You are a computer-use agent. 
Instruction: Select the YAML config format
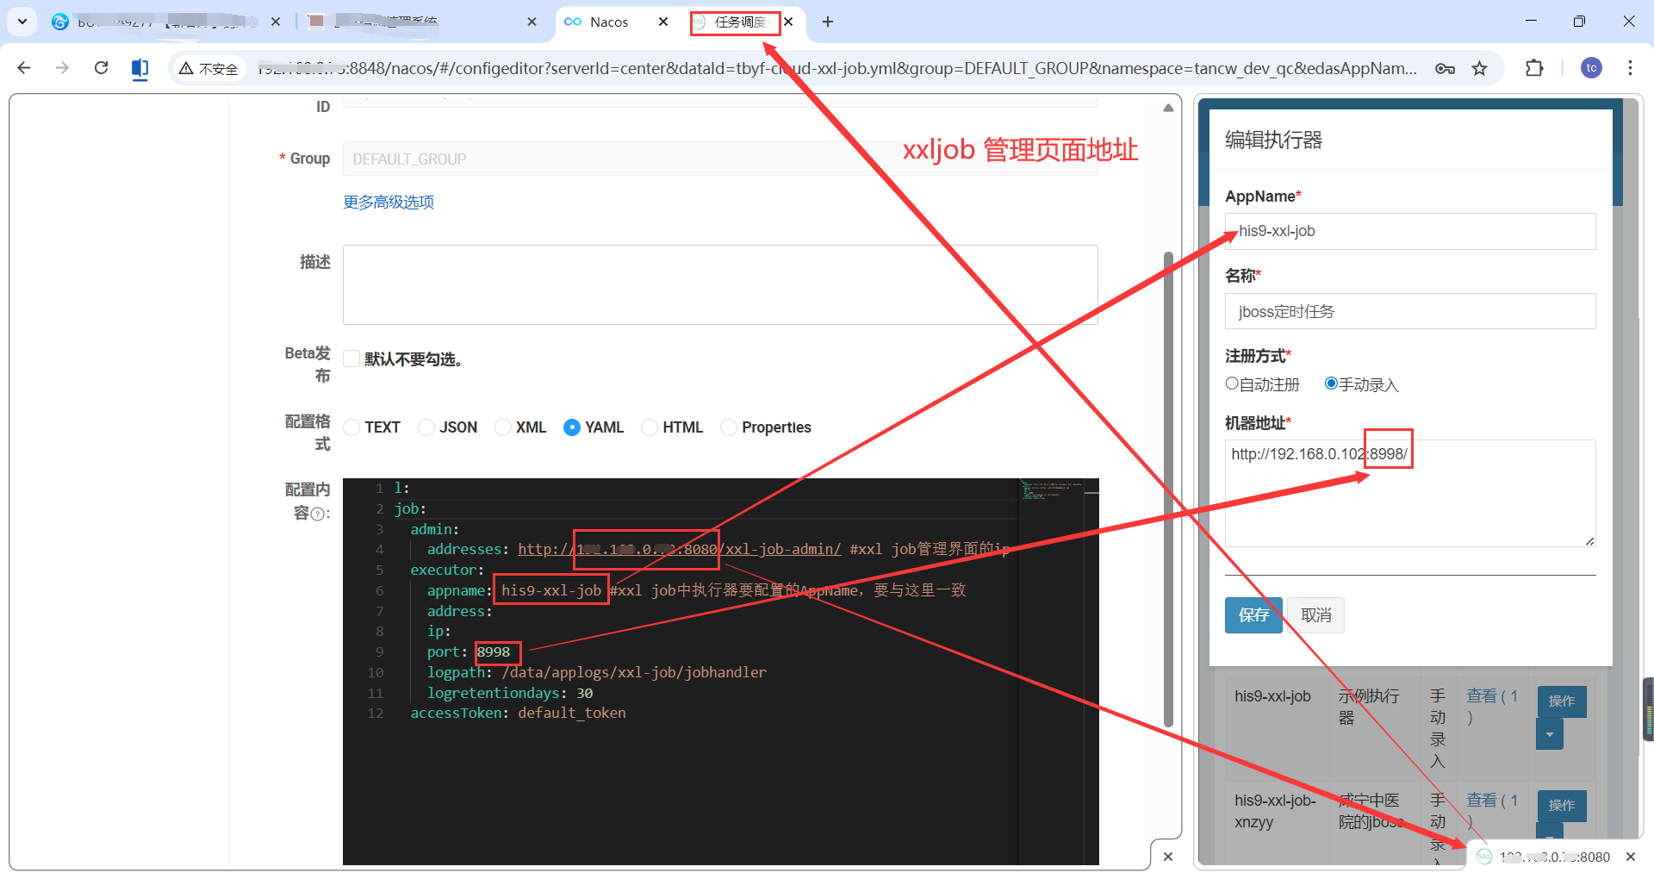(572, 427)
